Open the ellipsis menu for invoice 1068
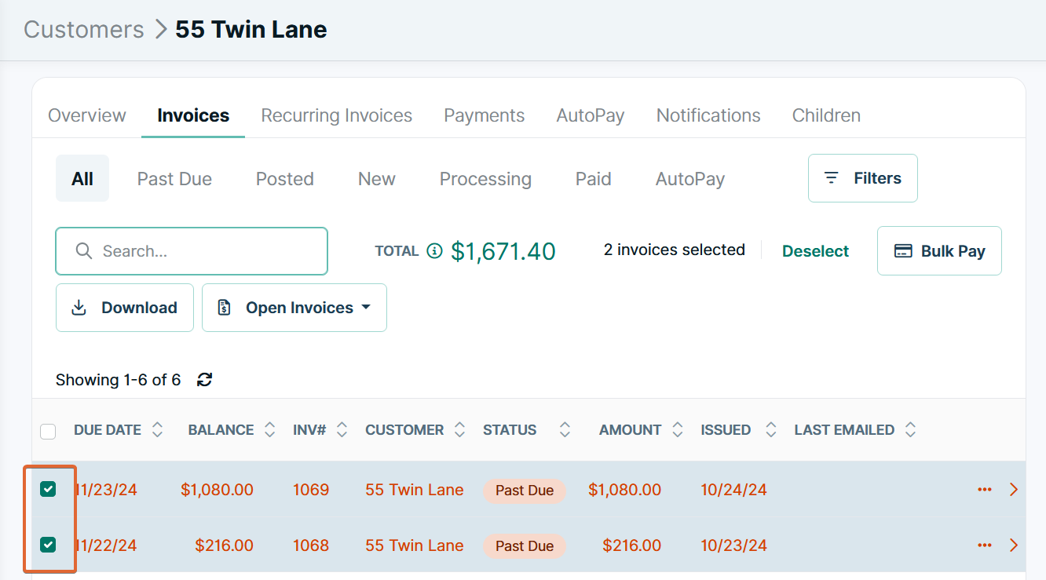1046x580 pixels. coord(985,545)
